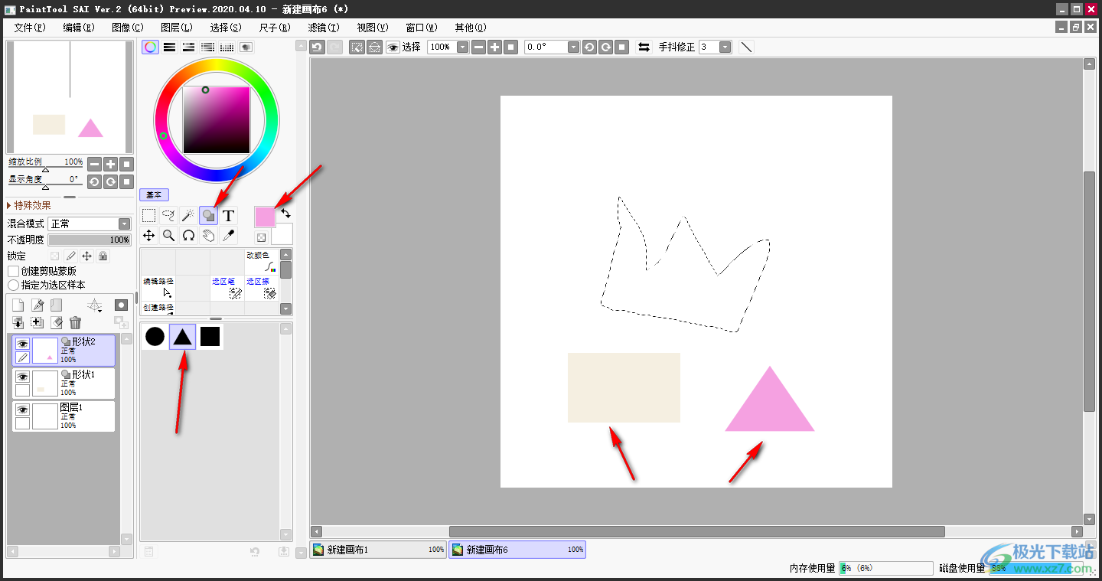This screenshot has width=1102, height=581.
Task: Switch to the 新建画布6 tab
Action: click(x=517, y=550)
